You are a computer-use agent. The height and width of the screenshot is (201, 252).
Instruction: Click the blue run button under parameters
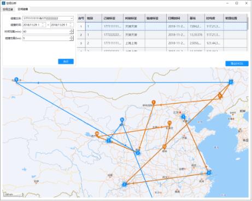click(x=66, y=61)
